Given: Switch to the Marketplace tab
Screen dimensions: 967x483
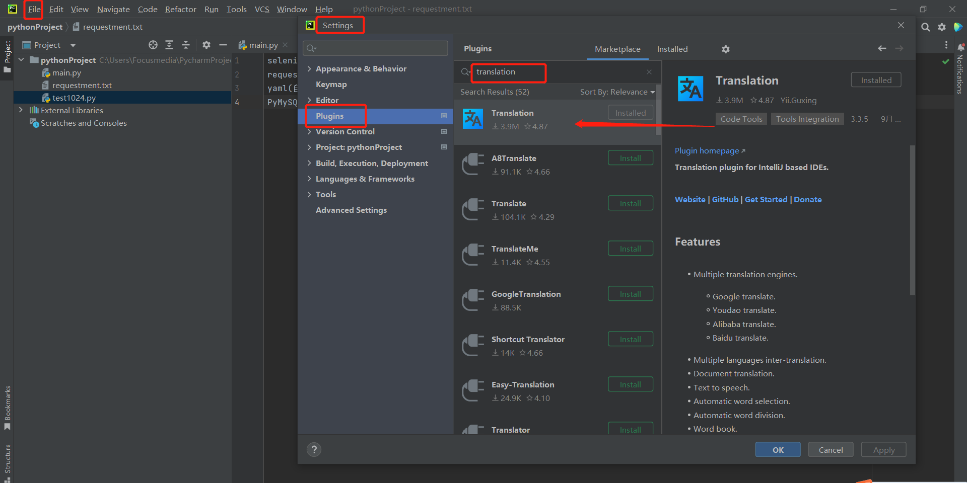Looking at the screenshot, I should pos(617,49).
